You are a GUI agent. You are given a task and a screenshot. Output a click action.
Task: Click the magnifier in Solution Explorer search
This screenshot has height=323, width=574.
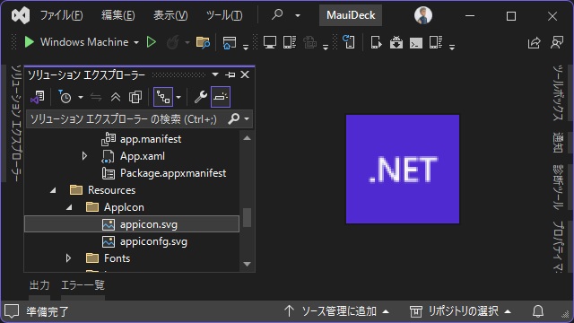pos(233,118)
